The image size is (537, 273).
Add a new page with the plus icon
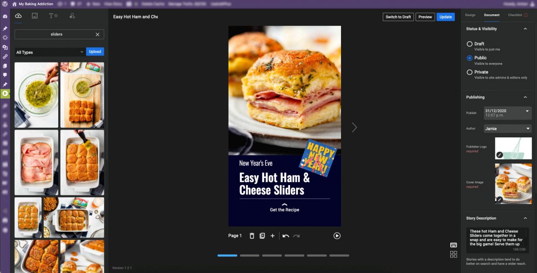click(x=273, y=235)
